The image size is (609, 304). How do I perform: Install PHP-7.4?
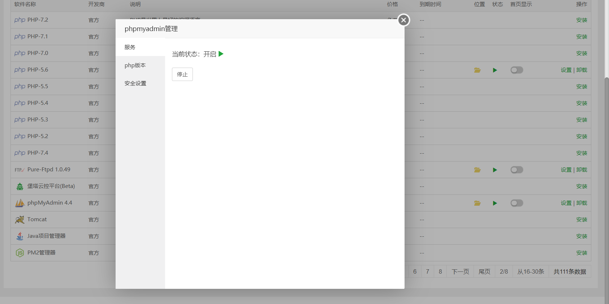point(582,153)
